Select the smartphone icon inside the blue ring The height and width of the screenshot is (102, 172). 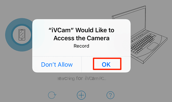(22, 35)
